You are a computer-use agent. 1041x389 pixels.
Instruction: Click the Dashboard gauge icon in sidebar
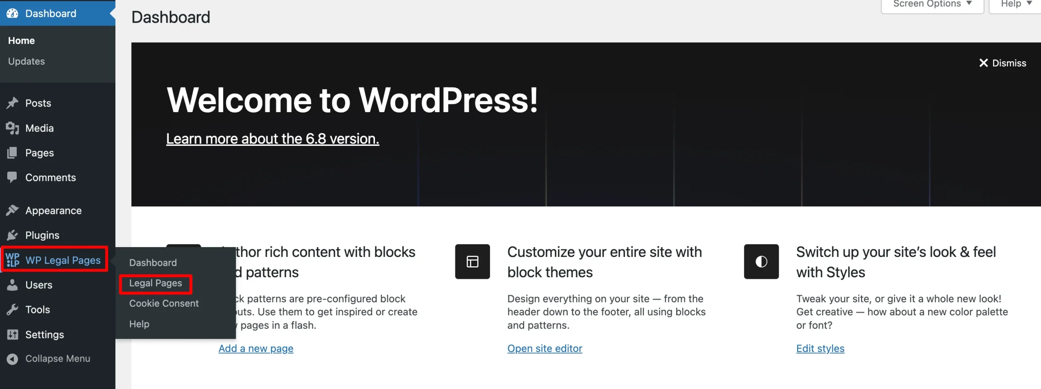pyautogui.click(x=13, y=13)
